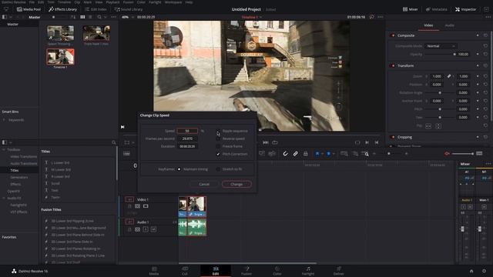
Task: Toggle the Composite section enable dot
Action: (393, 35)
